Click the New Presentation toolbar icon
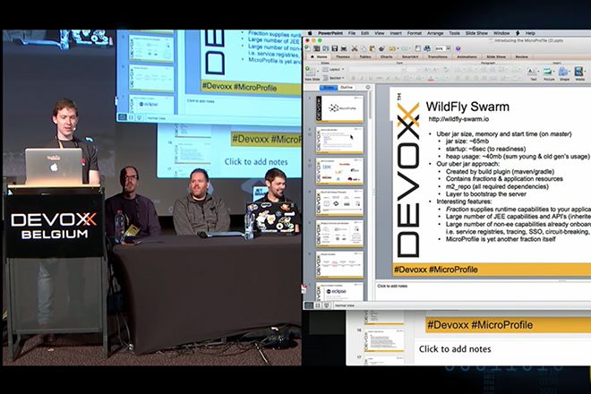This screenshot has width=591, height=394. coord(307,48)
